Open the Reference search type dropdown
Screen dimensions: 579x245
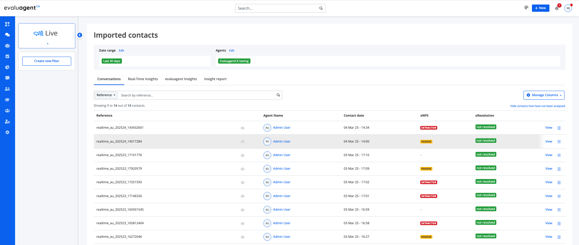[106, 95]
